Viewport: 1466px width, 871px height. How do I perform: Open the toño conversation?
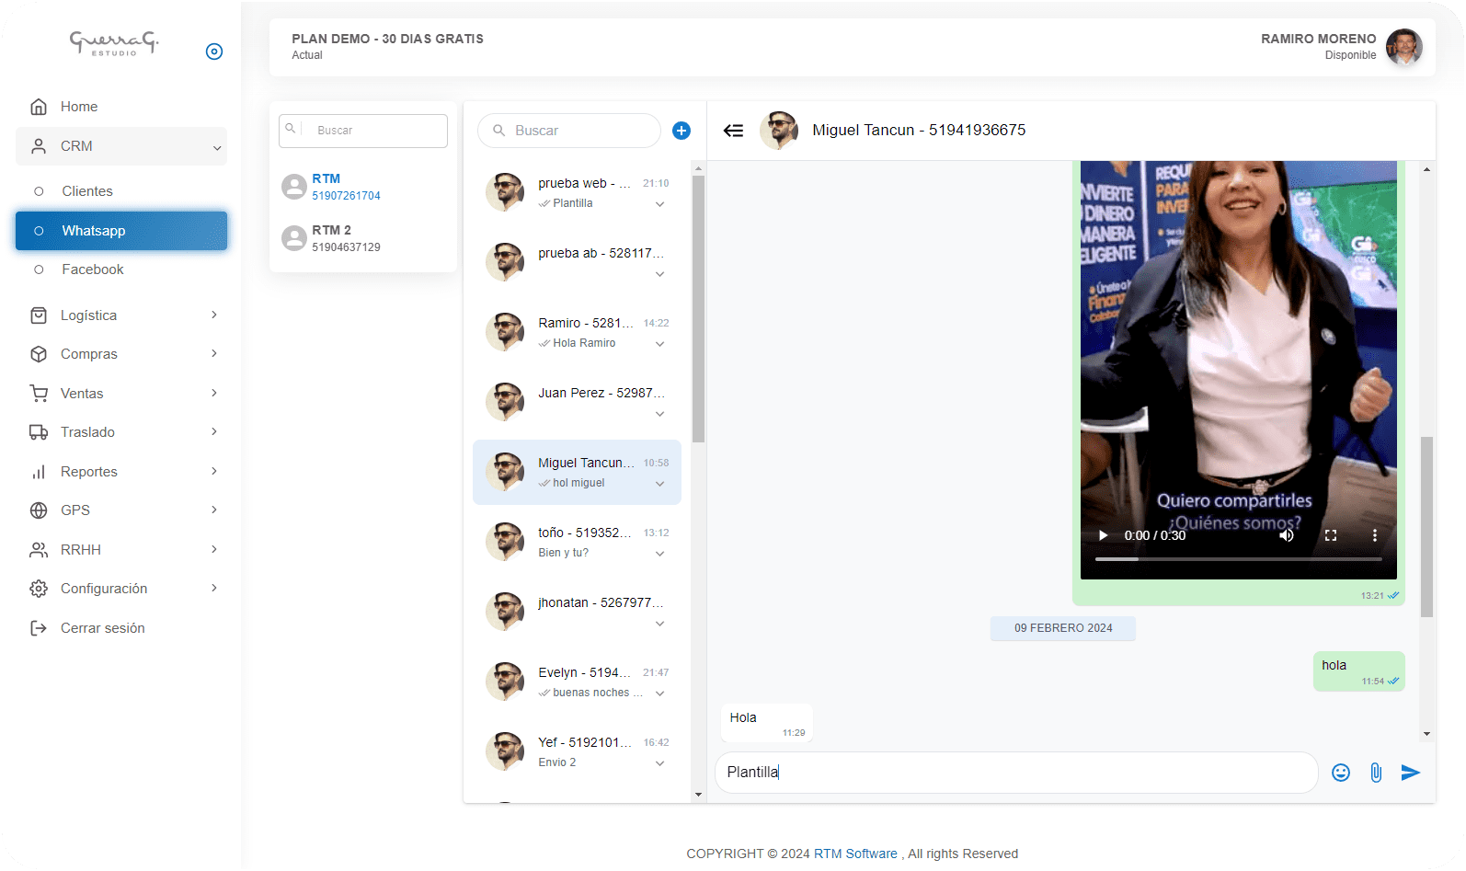[577, 542]
